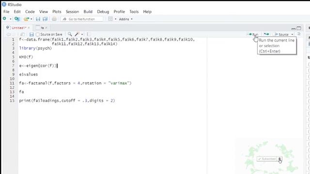Open the Debug menu

[x=103, y=12]
